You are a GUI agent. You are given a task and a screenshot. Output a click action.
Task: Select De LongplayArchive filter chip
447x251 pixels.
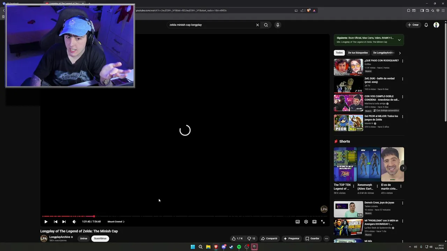(383, 53)
